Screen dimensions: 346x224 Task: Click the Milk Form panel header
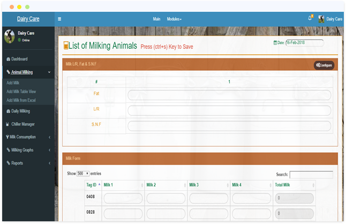[x=200, y=159]
